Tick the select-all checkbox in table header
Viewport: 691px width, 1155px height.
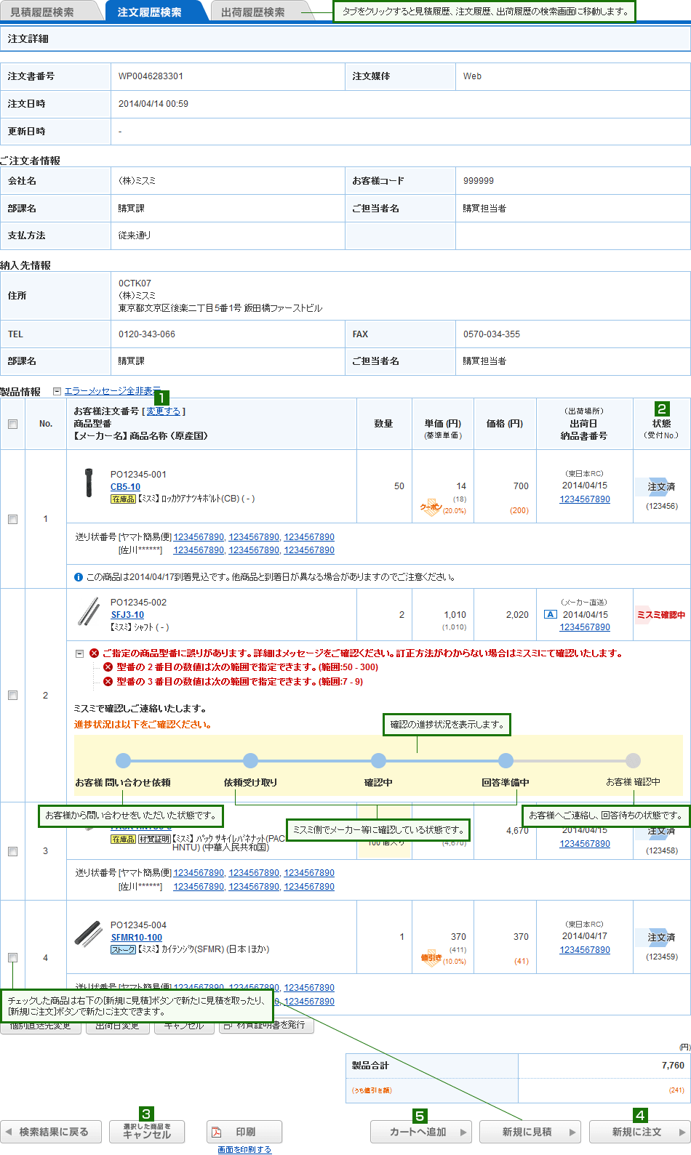pos(12,424)
